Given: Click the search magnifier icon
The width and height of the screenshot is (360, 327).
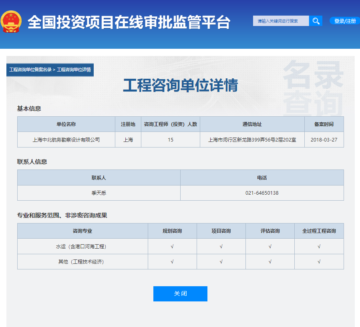Looking at the screenshot, I should [x=316, y=20].
